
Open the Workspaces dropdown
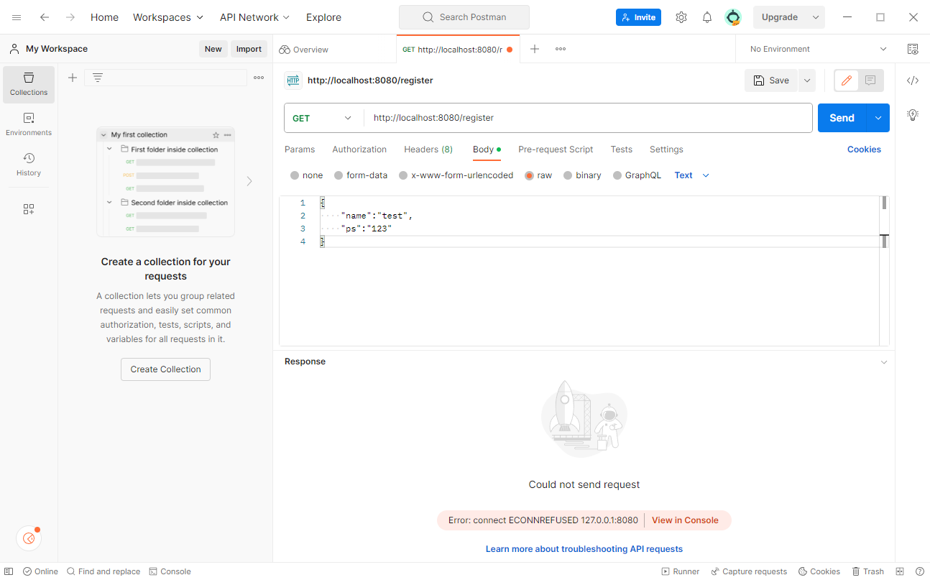coord(168,17)
